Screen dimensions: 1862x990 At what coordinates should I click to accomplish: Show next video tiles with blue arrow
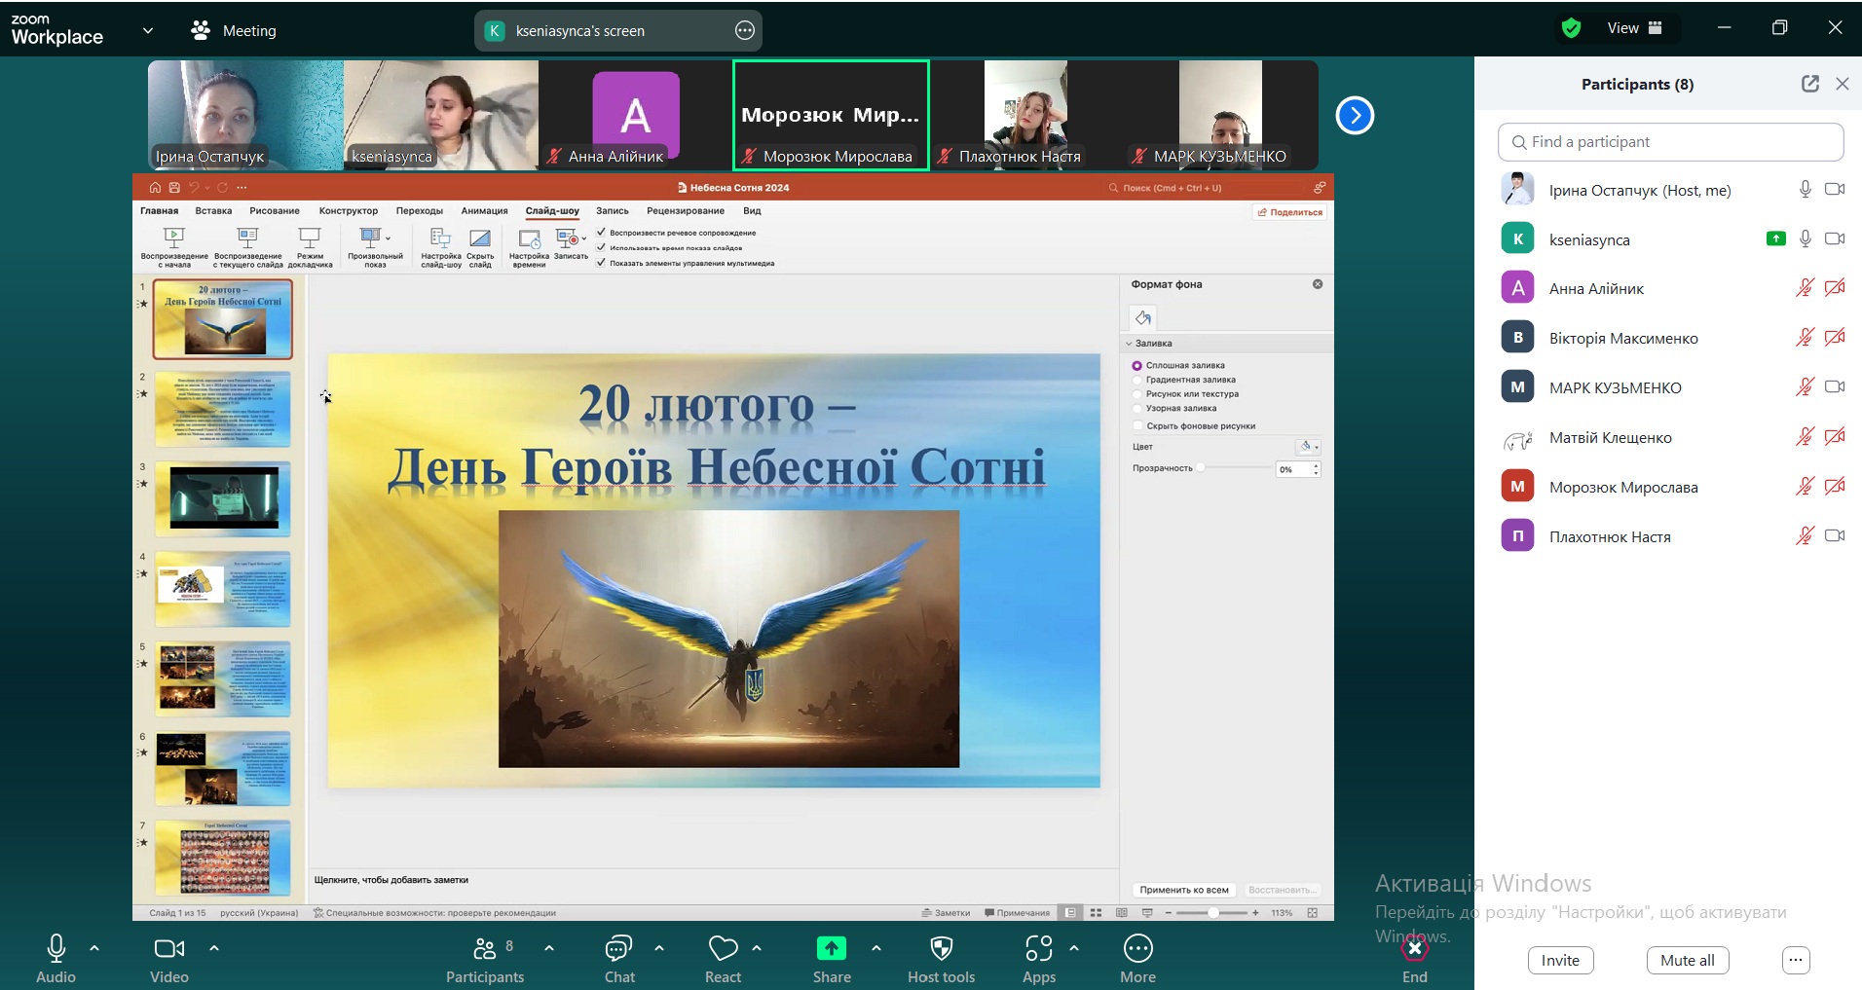click(1355, 116)
